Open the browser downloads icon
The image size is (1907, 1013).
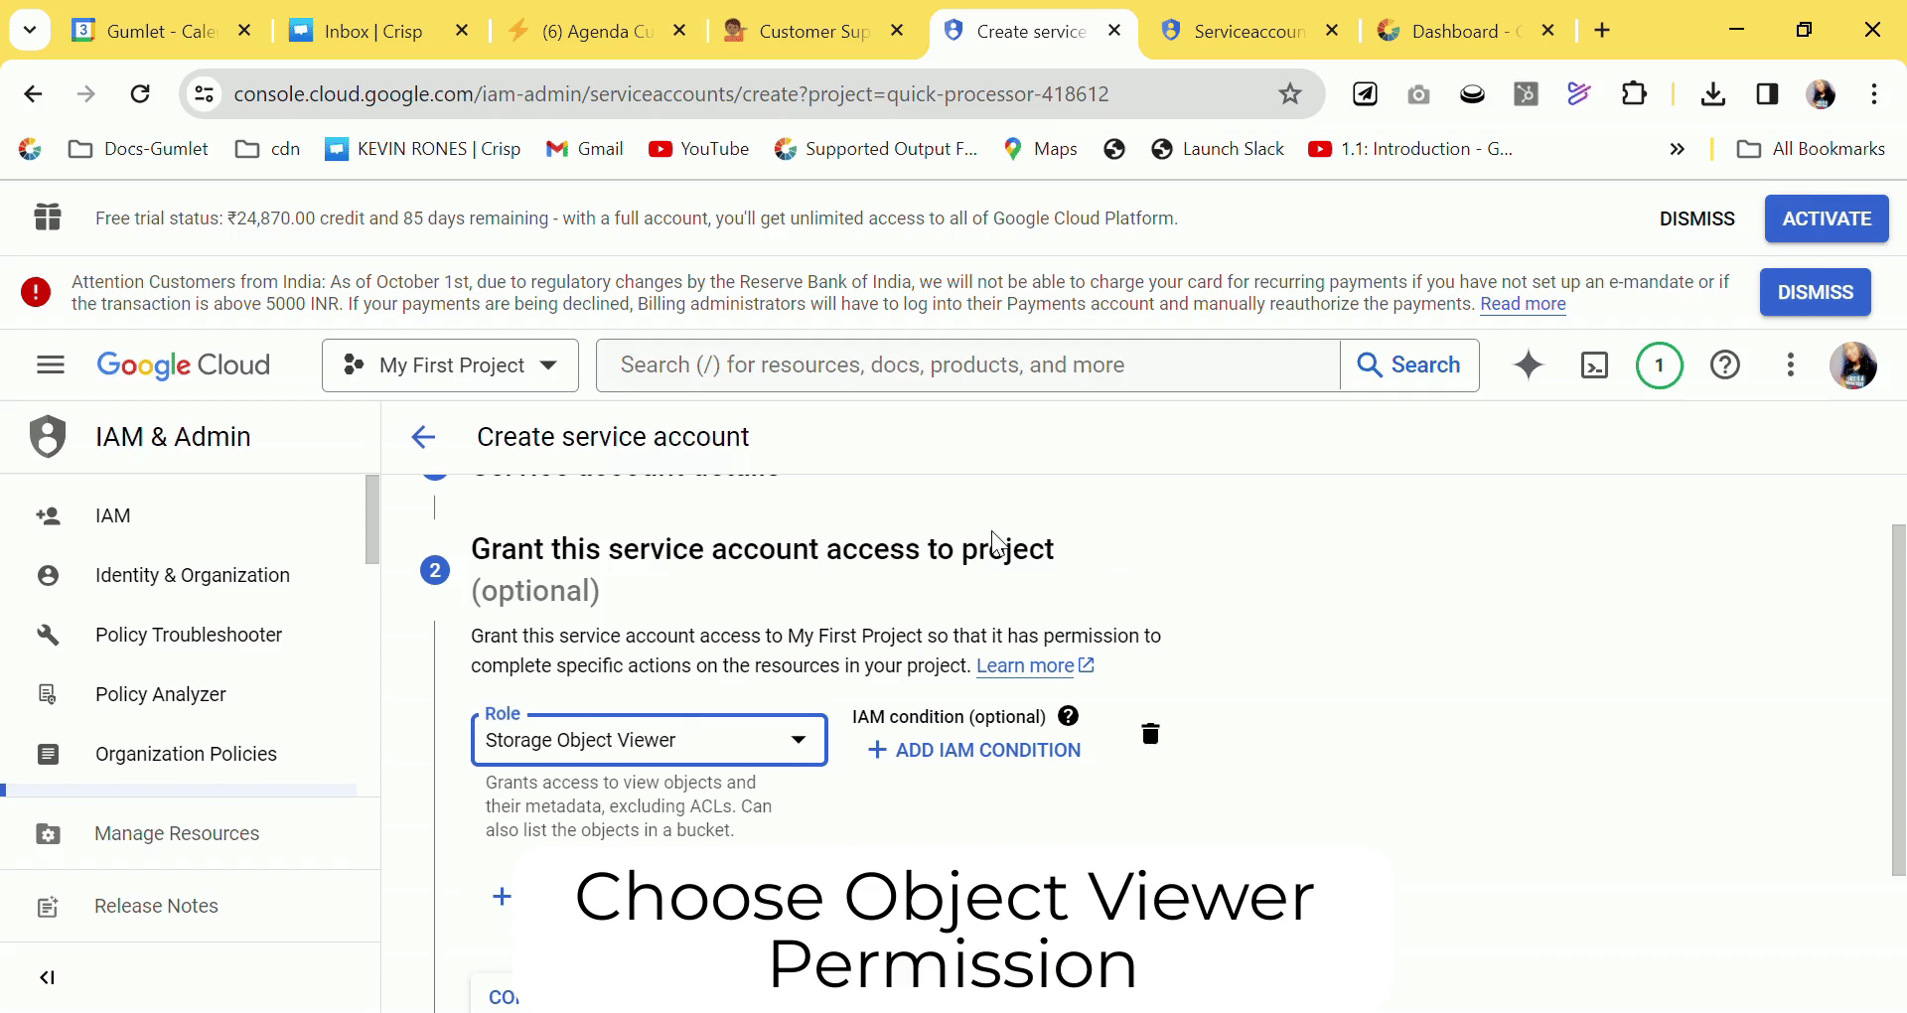tap(1712, 94)
